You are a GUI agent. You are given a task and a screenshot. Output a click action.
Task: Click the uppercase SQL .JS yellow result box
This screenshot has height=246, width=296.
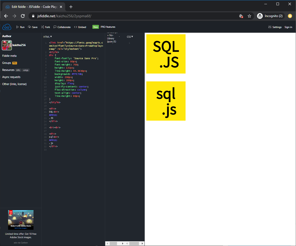tap(166, 54)
